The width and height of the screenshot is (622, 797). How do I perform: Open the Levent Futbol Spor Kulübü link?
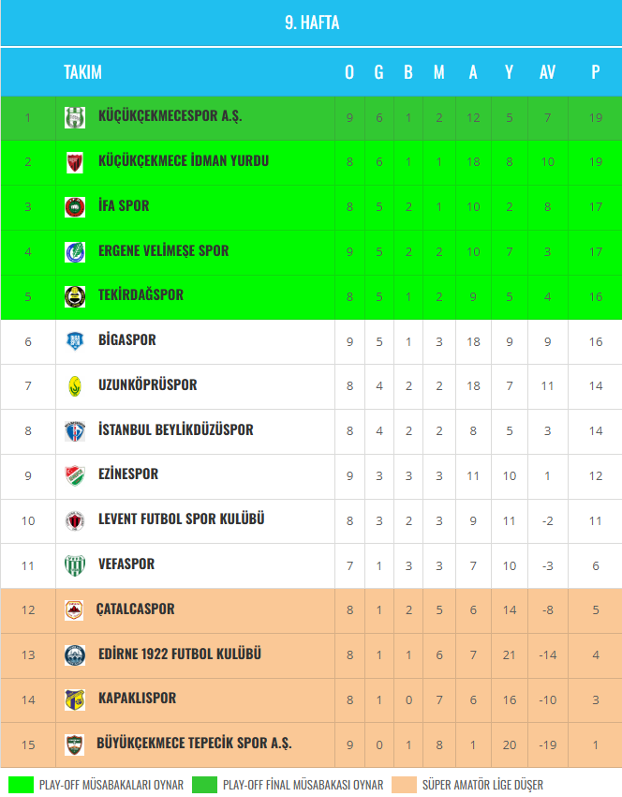[x=181, y=519]
